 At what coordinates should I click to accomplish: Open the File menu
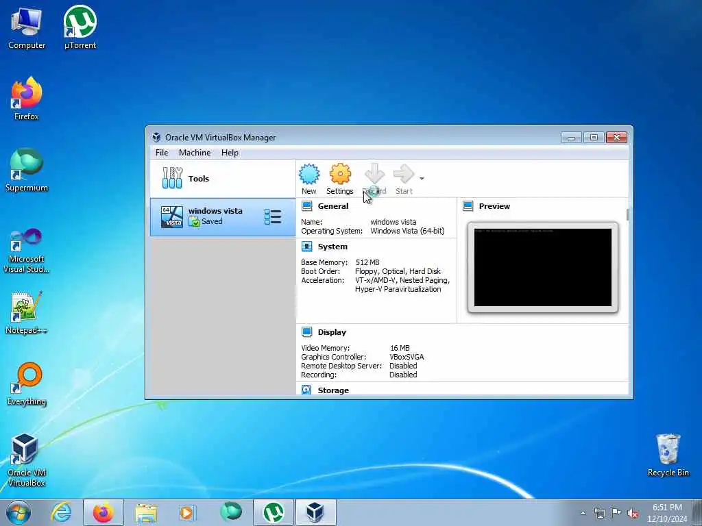click(162, 153)
